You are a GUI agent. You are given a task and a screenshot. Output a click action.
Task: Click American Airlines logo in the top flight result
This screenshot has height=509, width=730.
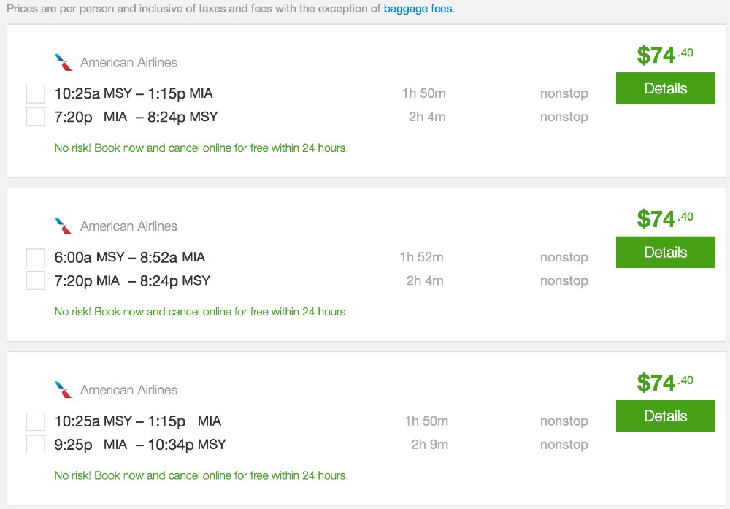point(64,63)
